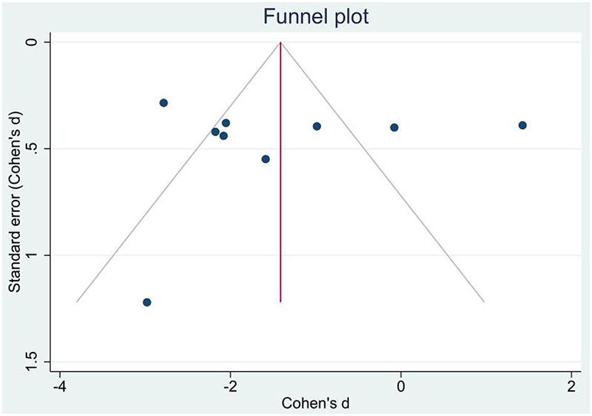Click the right gray diagonal funnel line

tap(382, 172)
